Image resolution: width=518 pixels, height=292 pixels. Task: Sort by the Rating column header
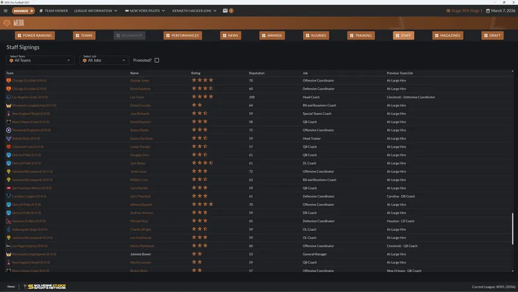pos(196,73)
